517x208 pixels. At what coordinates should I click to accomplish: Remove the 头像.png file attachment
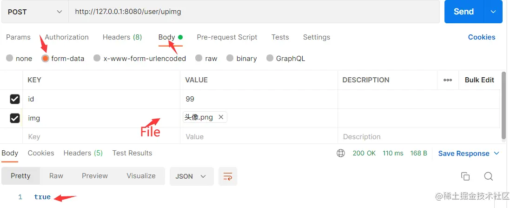pyautogui.click(x=221, y=117)
